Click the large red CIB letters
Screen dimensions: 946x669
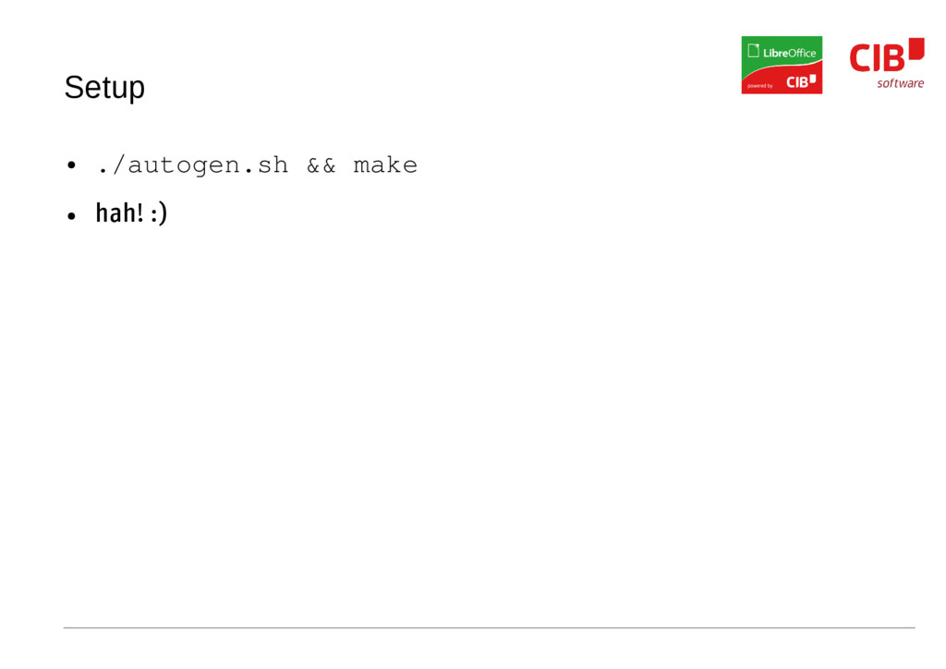point(878,58)
